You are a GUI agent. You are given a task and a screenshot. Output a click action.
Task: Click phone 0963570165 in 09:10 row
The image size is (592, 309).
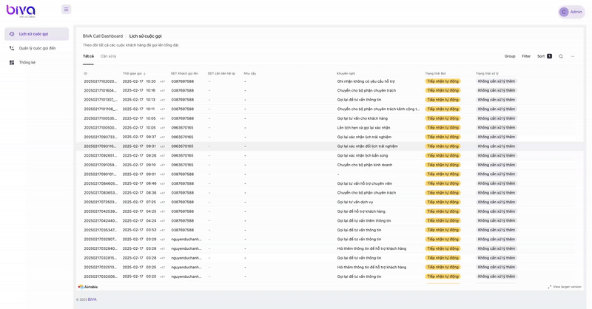182,165
